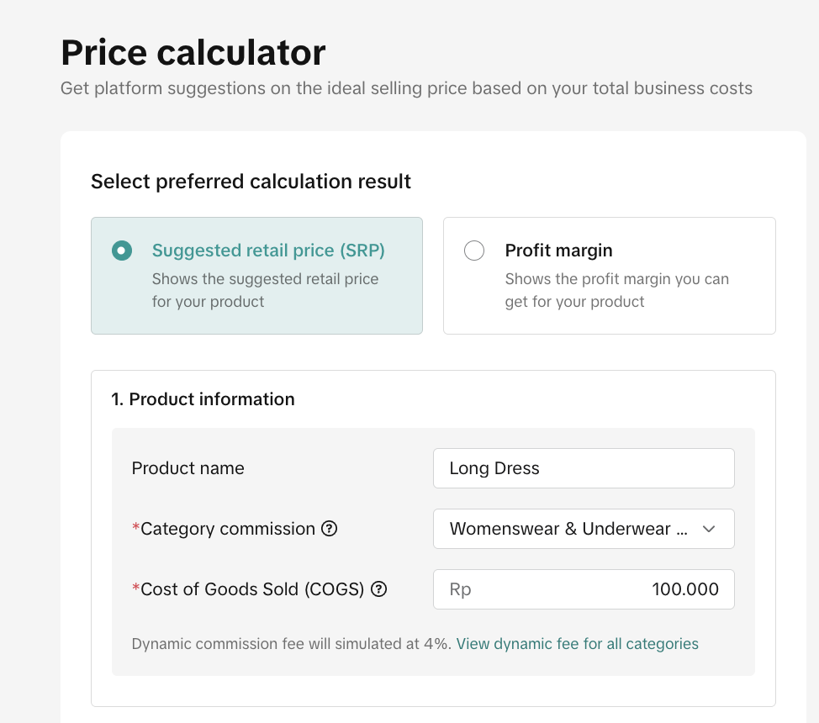Click the help icon next to COGS
The image size is (819, 723).
pos(378,589)
